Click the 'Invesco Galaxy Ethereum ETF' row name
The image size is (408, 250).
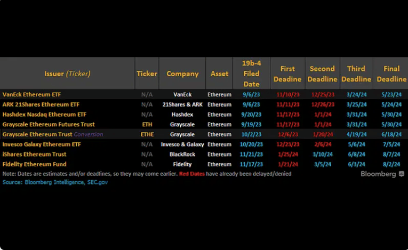click(x=42, y=144)
